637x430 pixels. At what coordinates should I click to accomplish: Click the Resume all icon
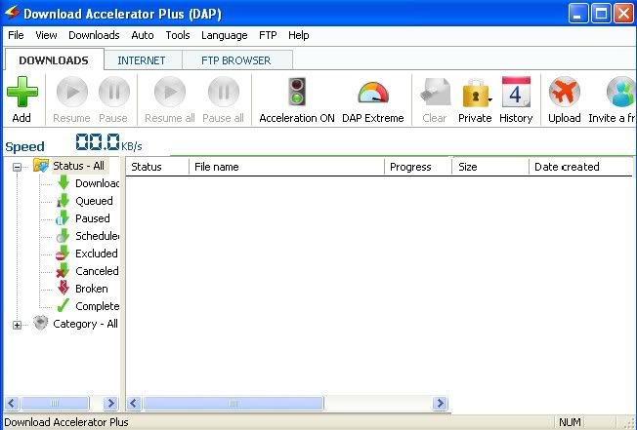pos(170,92)
